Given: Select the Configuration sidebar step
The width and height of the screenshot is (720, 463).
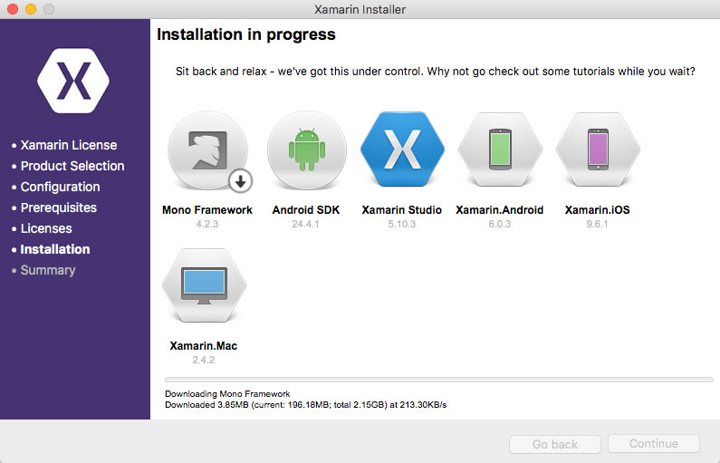Looking at the screenshot, I should tap(60, 187).
